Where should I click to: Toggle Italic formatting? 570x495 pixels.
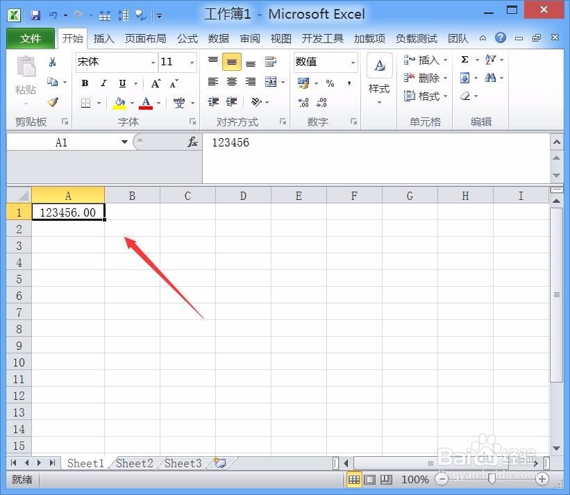(x=103, y=83)
